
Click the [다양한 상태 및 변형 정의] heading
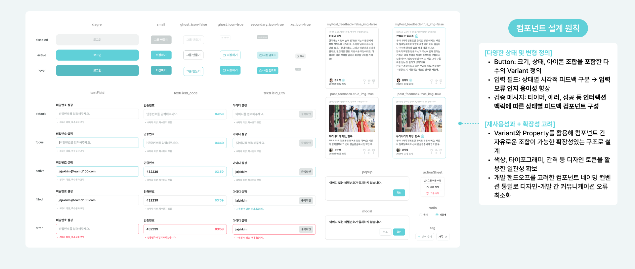518,53
